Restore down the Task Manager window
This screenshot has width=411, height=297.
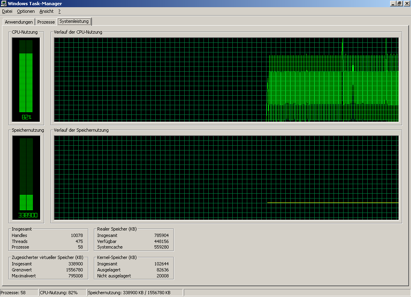click(x=399, y=4)
